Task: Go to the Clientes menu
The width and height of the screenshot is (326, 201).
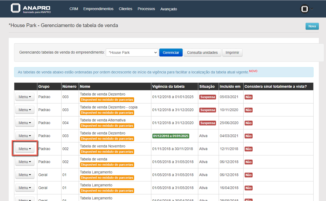Action: (x=125, y=9)
